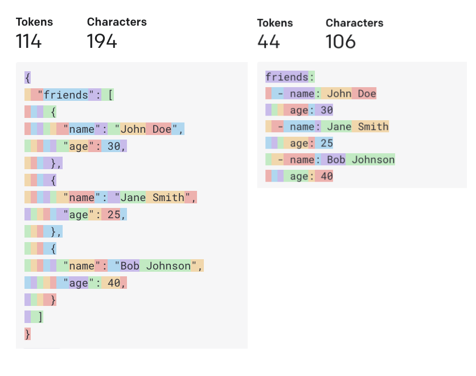Click the final closing curly brace in the JSON
The image size is (476, 376).
[28, 334]
